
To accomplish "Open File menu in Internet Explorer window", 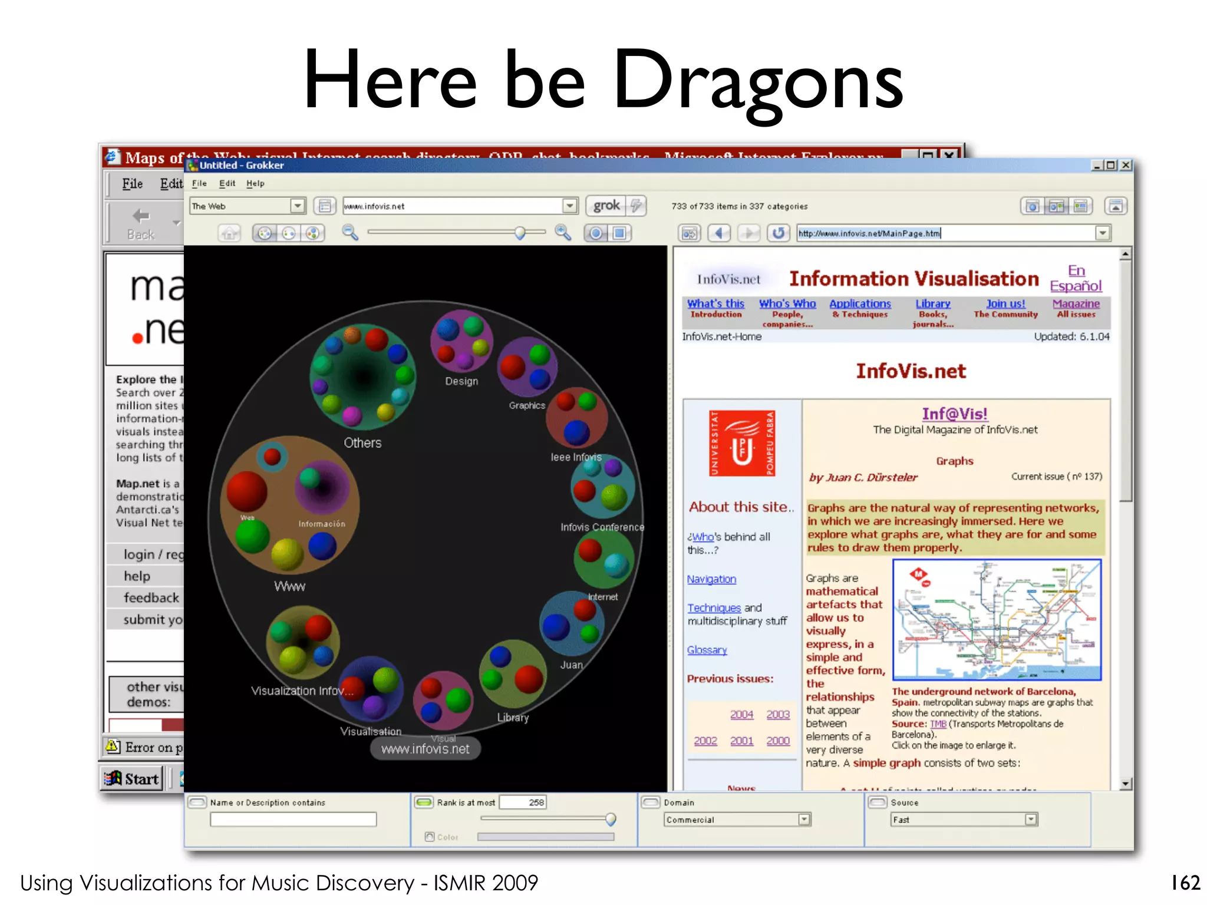I will pos(133,184).
